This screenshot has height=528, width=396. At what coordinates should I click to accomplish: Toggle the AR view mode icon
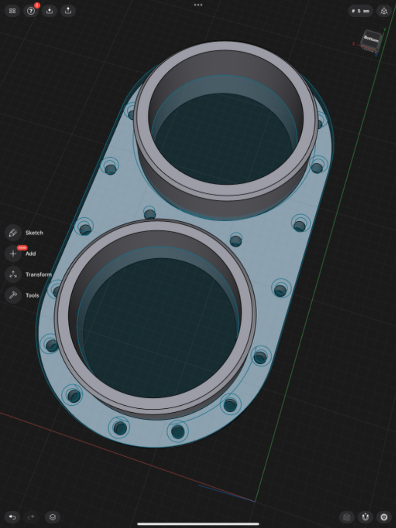point(384,11)
